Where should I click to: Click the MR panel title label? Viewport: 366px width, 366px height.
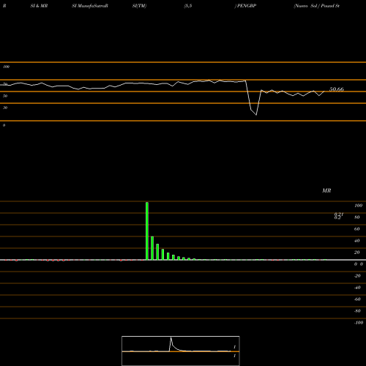click(326, 190)
